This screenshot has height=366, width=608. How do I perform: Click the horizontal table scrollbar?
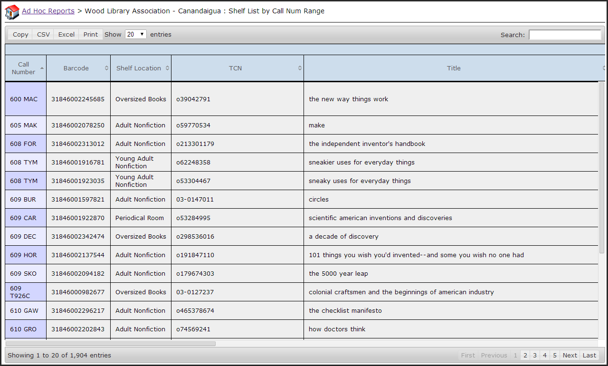(x=110, y=343)
